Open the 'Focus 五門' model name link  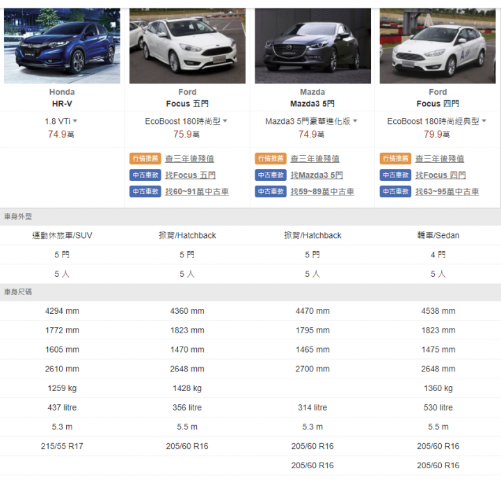click(x=187, y=104)
